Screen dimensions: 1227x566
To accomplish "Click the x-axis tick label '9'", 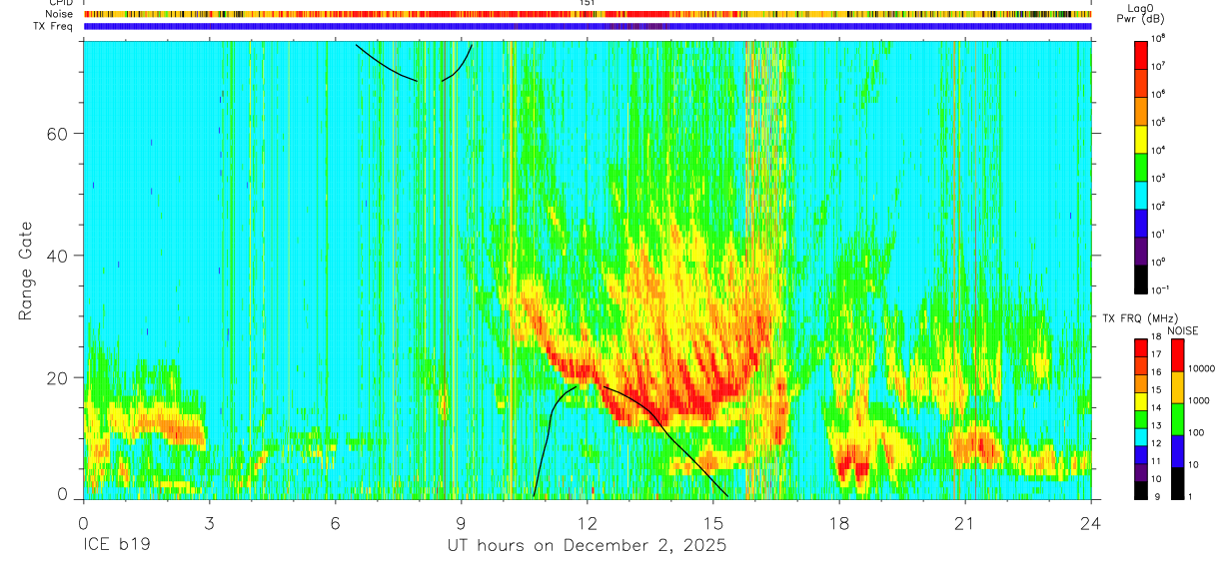I will coord(461,522).
